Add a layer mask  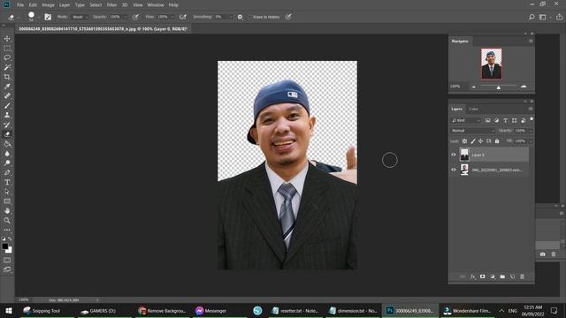(x=482, y=276)
